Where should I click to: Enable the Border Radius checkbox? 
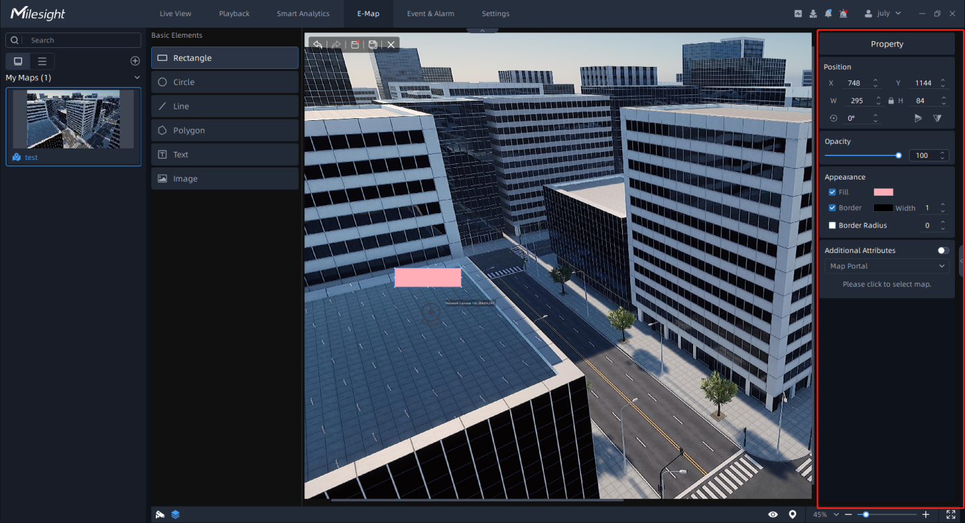pos(832,225)
